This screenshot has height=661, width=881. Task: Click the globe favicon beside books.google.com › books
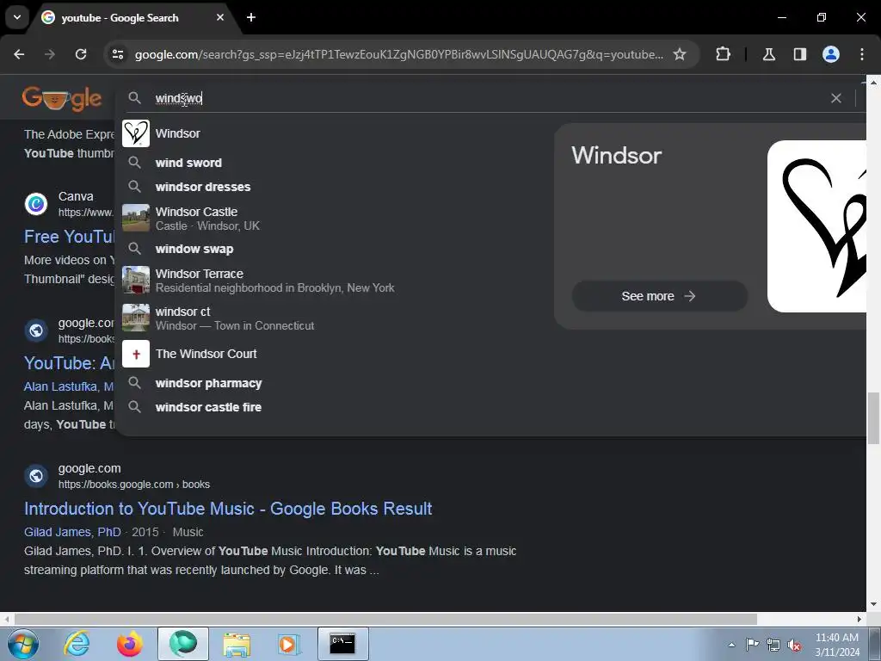36,475
